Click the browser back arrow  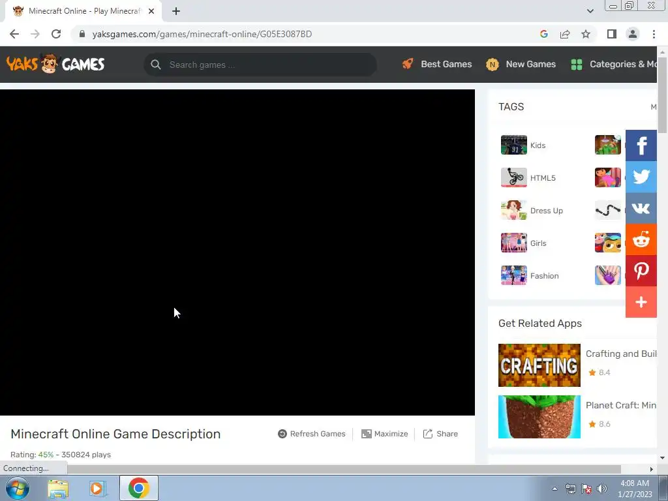pos(14,34)
